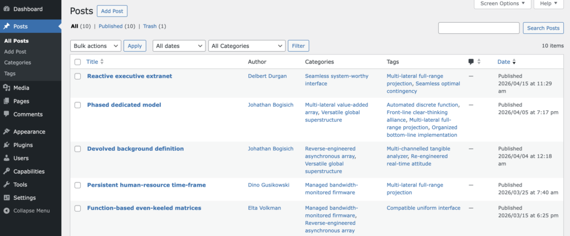Screen dimensions: 570x236
Task: Select the Phased dedicated model checkbox
Action: coord(77,105)
